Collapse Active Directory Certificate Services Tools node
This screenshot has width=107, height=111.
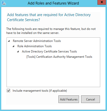click(18, 51)
